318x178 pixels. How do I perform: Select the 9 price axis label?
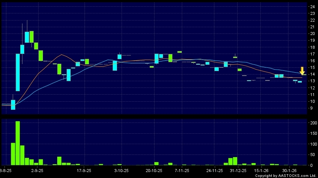(x=310, y=108)
